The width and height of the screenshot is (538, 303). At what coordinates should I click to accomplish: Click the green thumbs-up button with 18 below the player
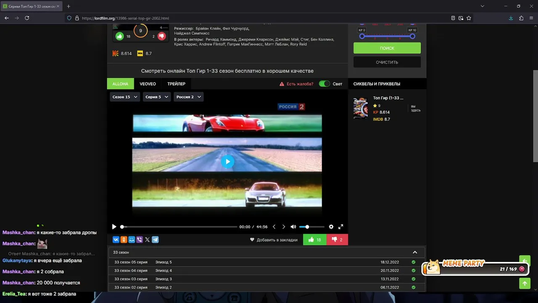point(315,239)
